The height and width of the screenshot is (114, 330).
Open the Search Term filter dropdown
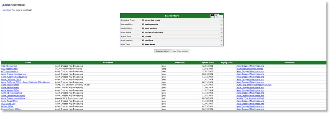tap(221, 36)
